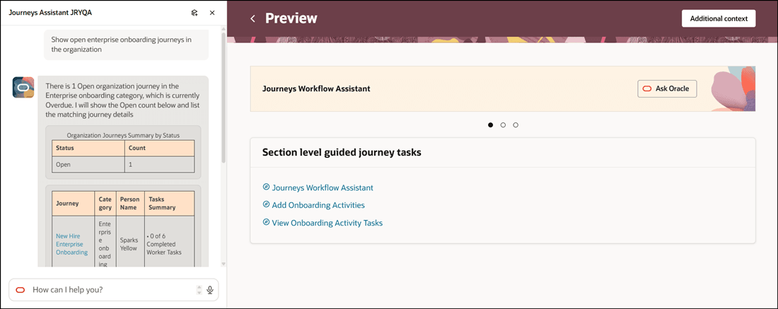Open Journeys Workflow Assistant link
This screenshot has height=309, width=778.
coord(323,187)
